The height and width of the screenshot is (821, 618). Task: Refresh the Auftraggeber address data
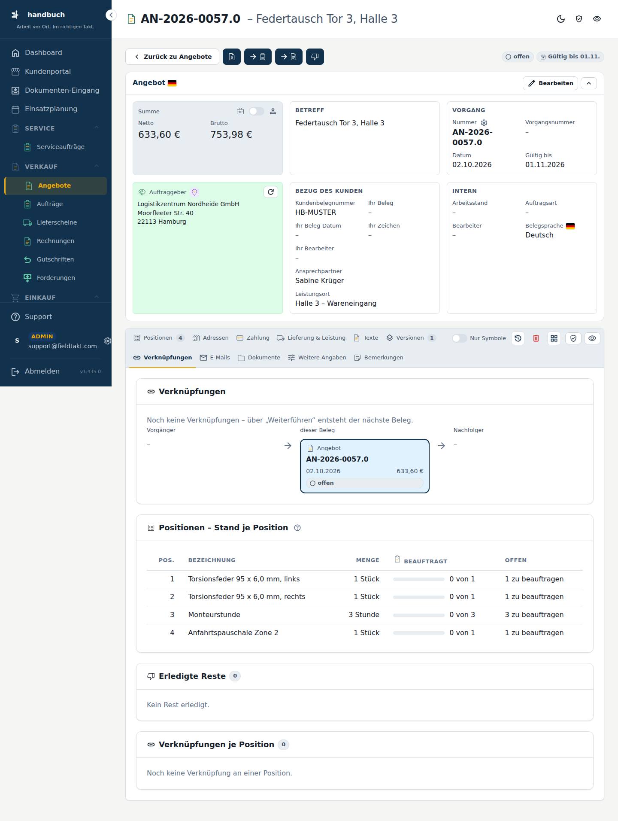[x=271, y=192]
